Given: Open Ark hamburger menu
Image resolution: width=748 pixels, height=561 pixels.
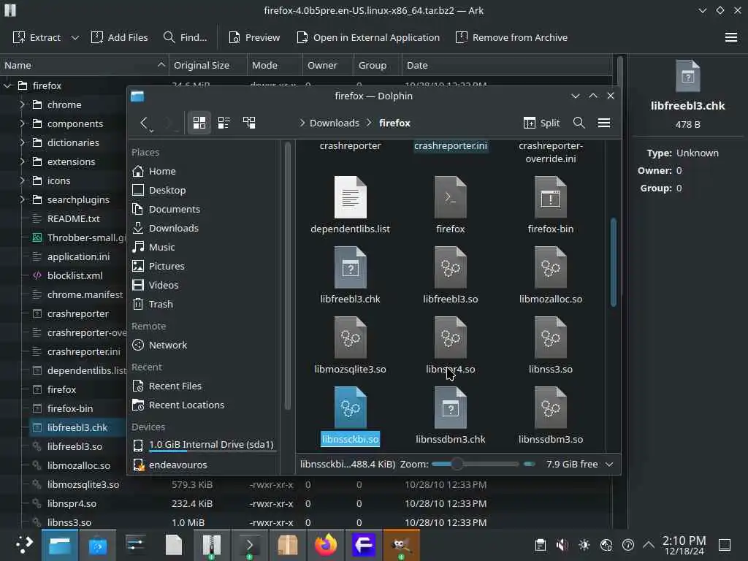Looking at the screenshot, I should pos(730,37).
